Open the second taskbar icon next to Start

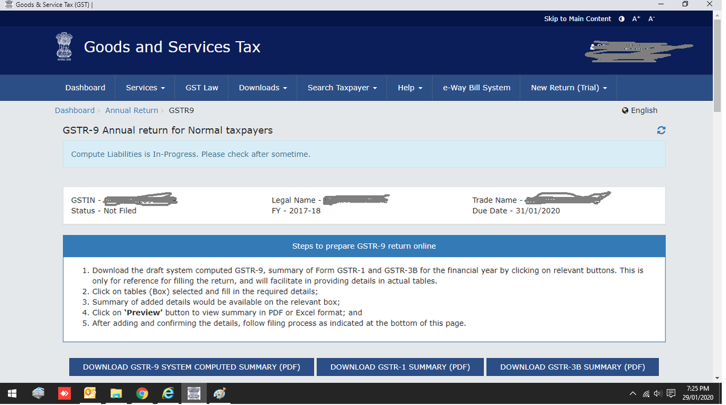pos(38,394)
